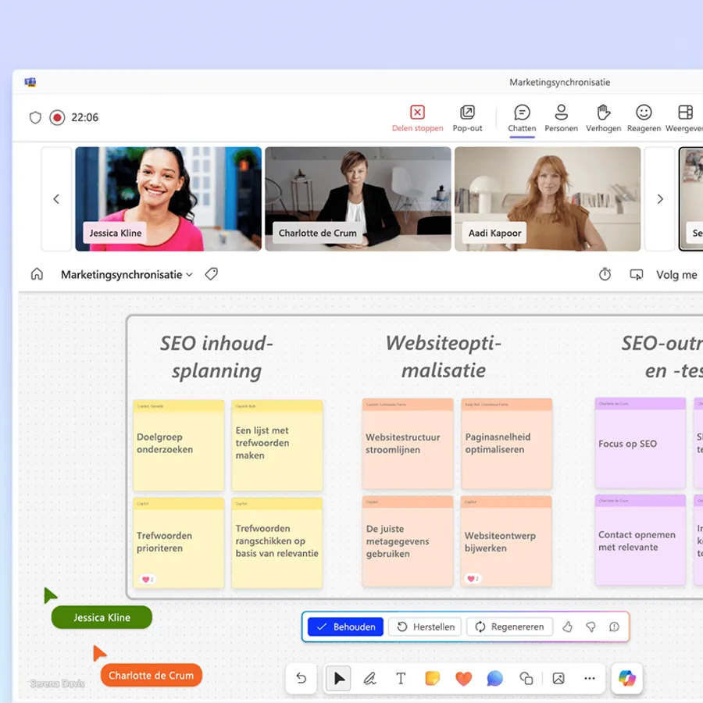Keep suggestions with Behouden button
Screen dimensions: 703x703
(x=345, y=626)
